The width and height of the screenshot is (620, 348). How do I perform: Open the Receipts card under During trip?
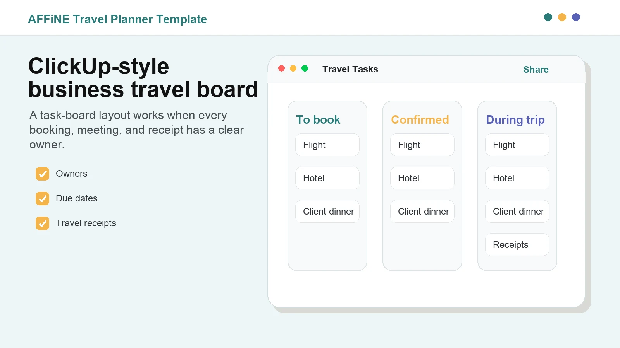(517, 245)
